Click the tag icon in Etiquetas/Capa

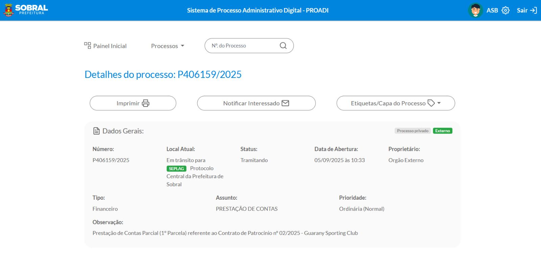tap(431, 103)
